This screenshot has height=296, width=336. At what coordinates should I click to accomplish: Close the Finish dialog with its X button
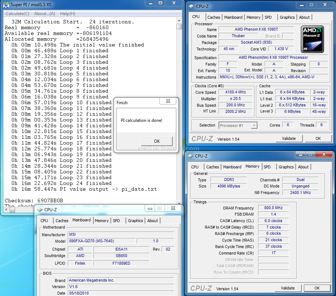point(168,101)
